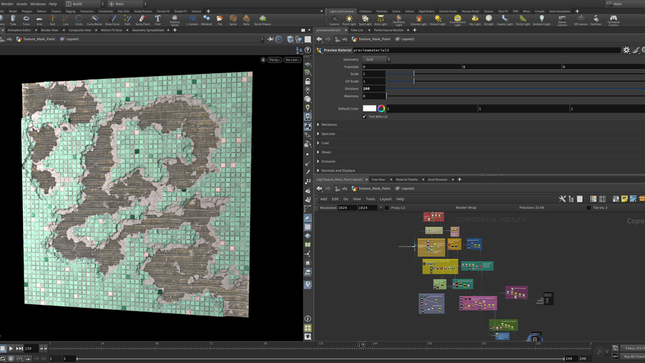Toggle the Tile Vis checkbox
Screen dimensions: 645x363
588,207
